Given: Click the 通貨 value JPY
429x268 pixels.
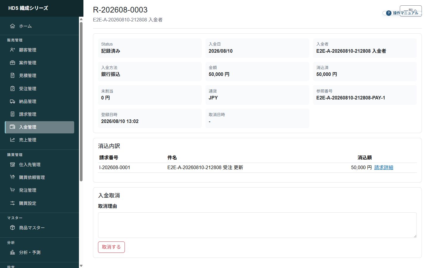Looking at the screenshot, I should 213,98.
